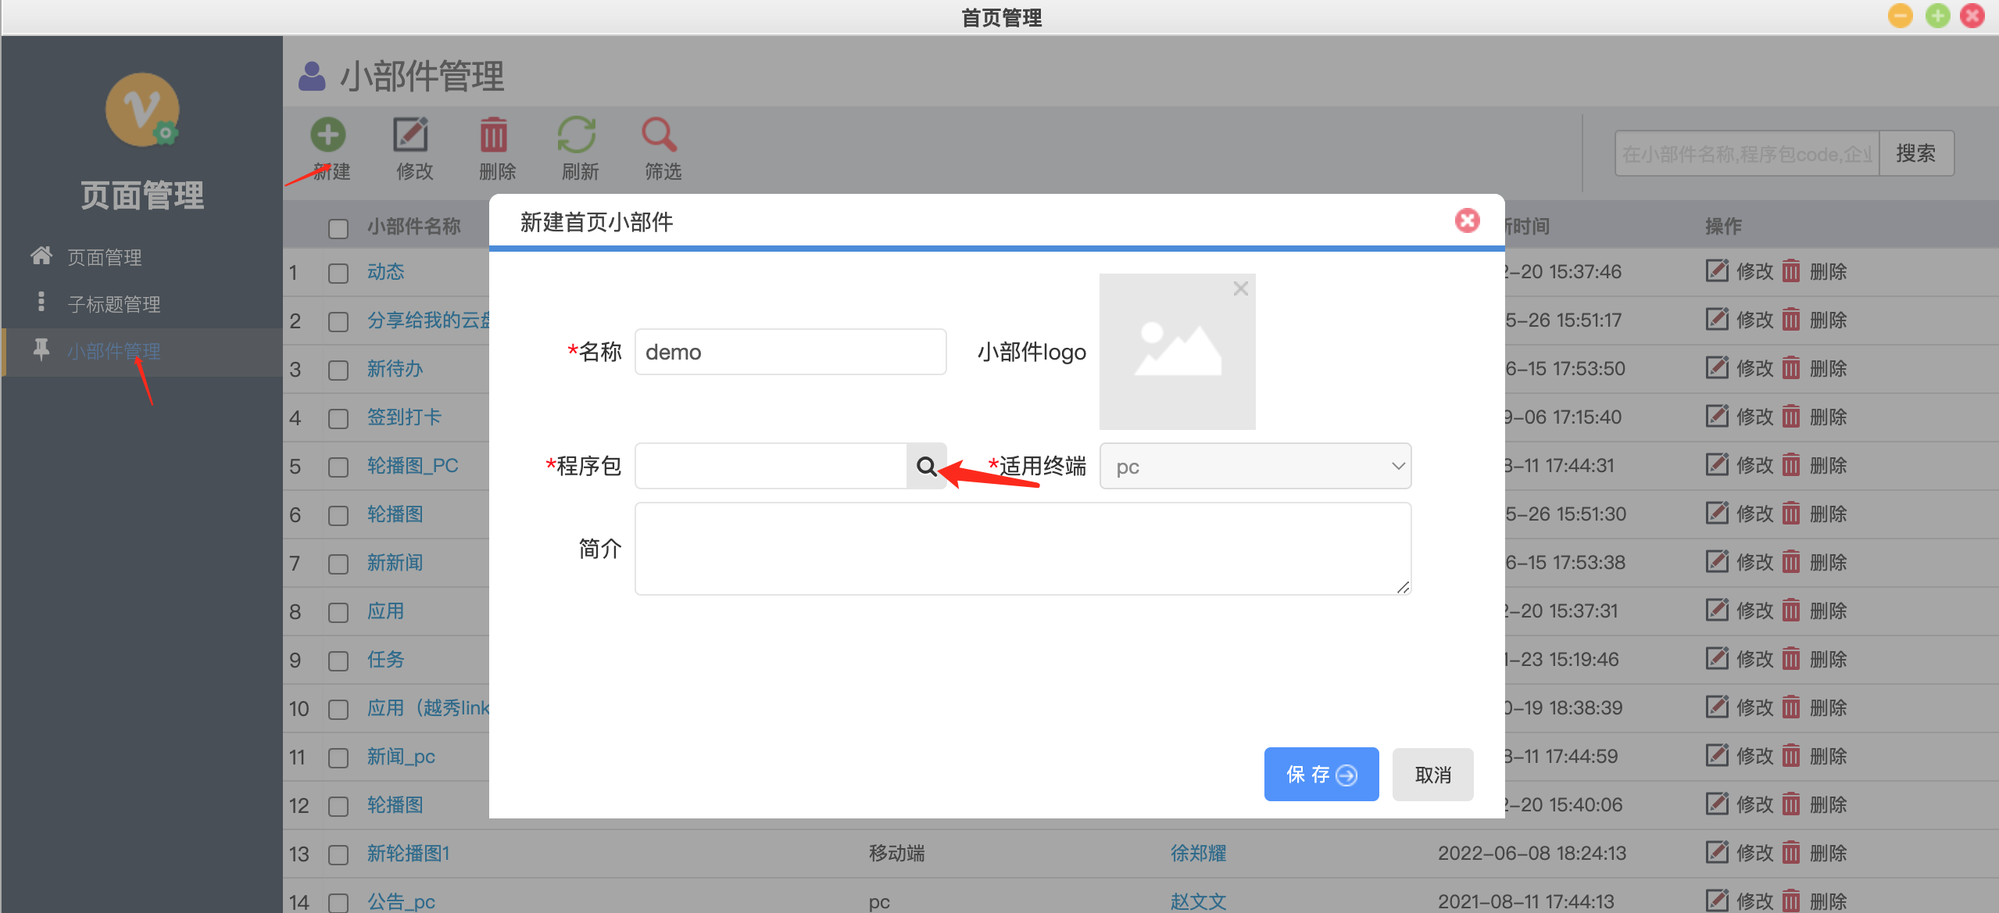Image resolution: width=1999 pixels, height=913 pixels.
Task: Click into the 简介 text area
Action: [1022, 549]
